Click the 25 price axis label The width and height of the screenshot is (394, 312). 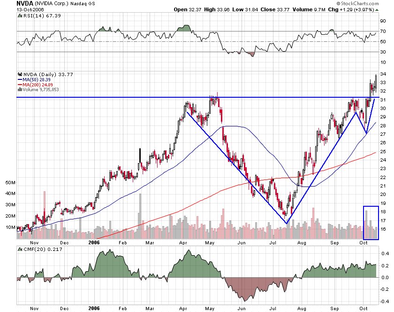[x=383, y=151]
